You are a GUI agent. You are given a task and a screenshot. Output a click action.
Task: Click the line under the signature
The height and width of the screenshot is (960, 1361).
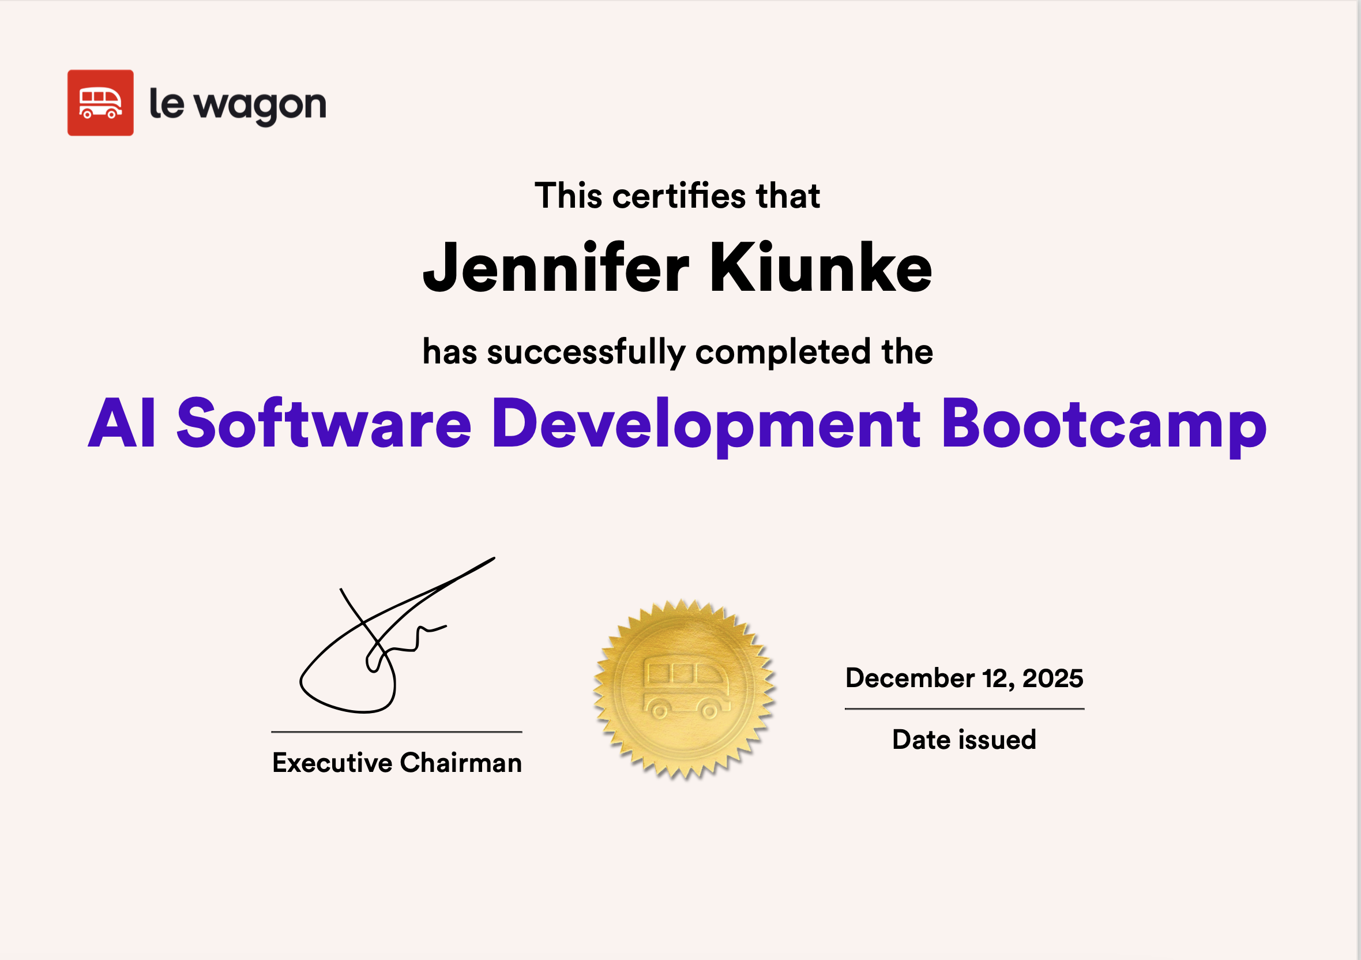click(397, 732)
